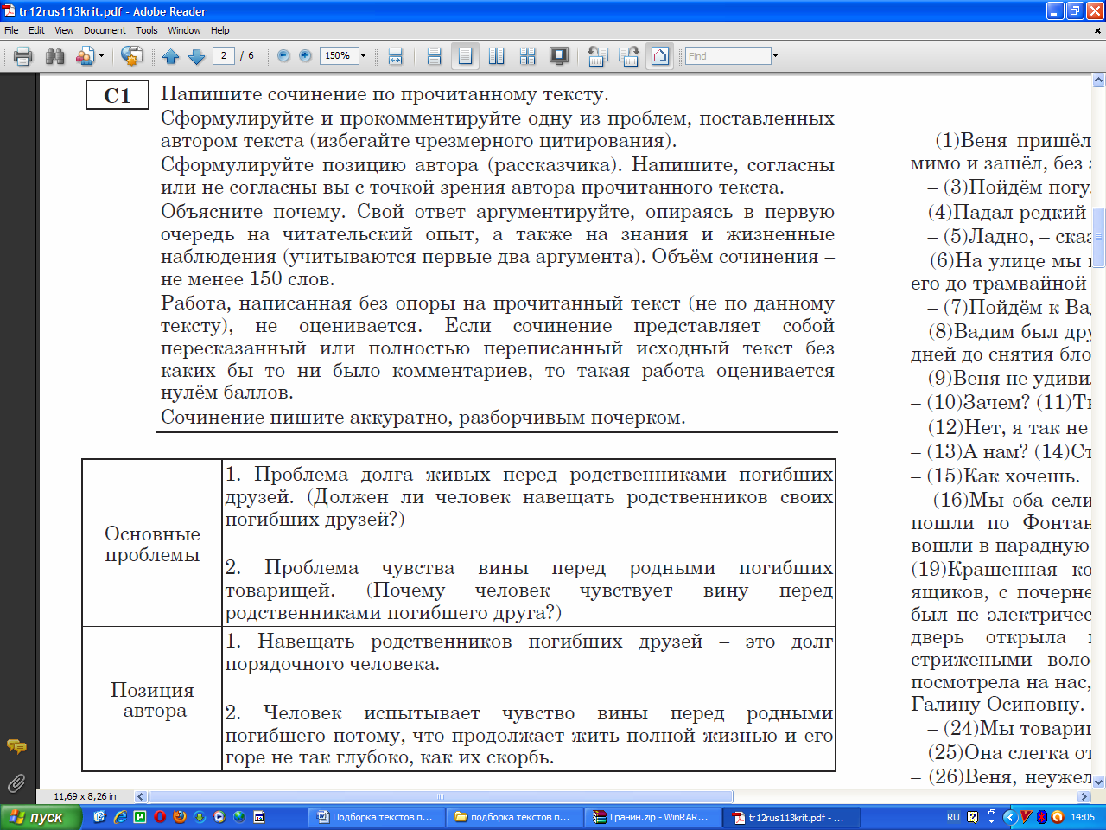Screen dimensions: 1106x830
Task: Click the Start Meeting people icon
Action: (x=85, y=56)
